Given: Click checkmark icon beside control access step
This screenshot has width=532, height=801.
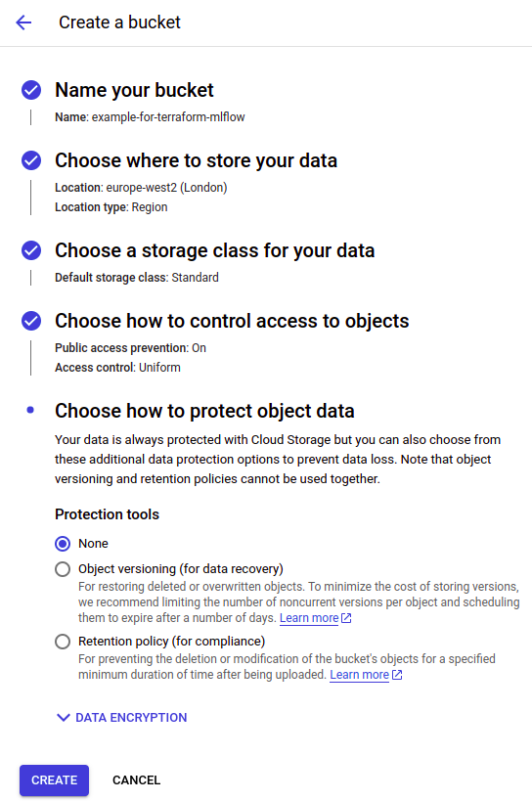Looking at the screenshot, I should (x=31, y=321).
